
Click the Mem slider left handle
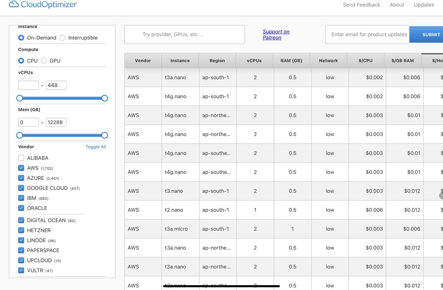pyautogui.click(x=20, y=135)
